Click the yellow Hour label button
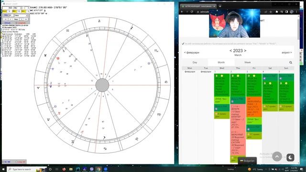 pyautogui.click(x=4, y=11)
